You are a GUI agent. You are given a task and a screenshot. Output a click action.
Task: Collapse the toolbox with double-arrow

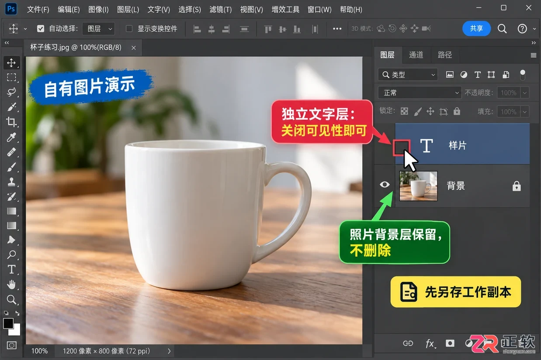[x=7, y=43]
